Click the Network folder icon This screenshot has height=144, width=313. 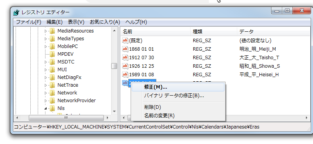(52, 93)
